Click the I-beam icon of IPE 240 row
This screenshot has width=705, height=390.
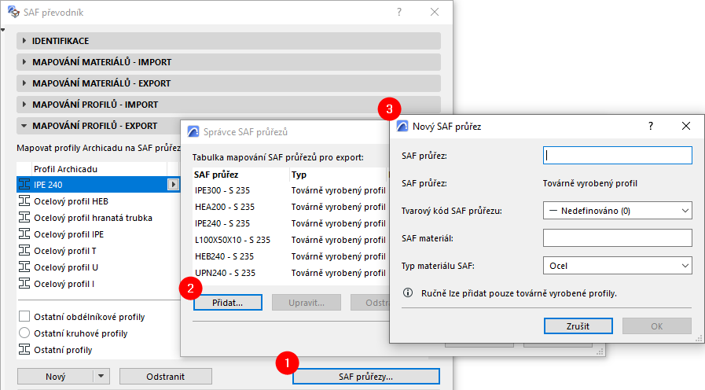point(24,185)
